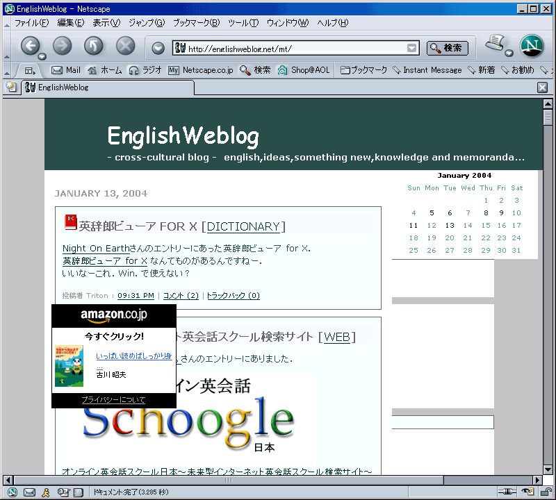Image resolution: width=556 pixels, height=500 pixels.
Task: Click the horizontal scrollbar right arrow
Action: 537,480
